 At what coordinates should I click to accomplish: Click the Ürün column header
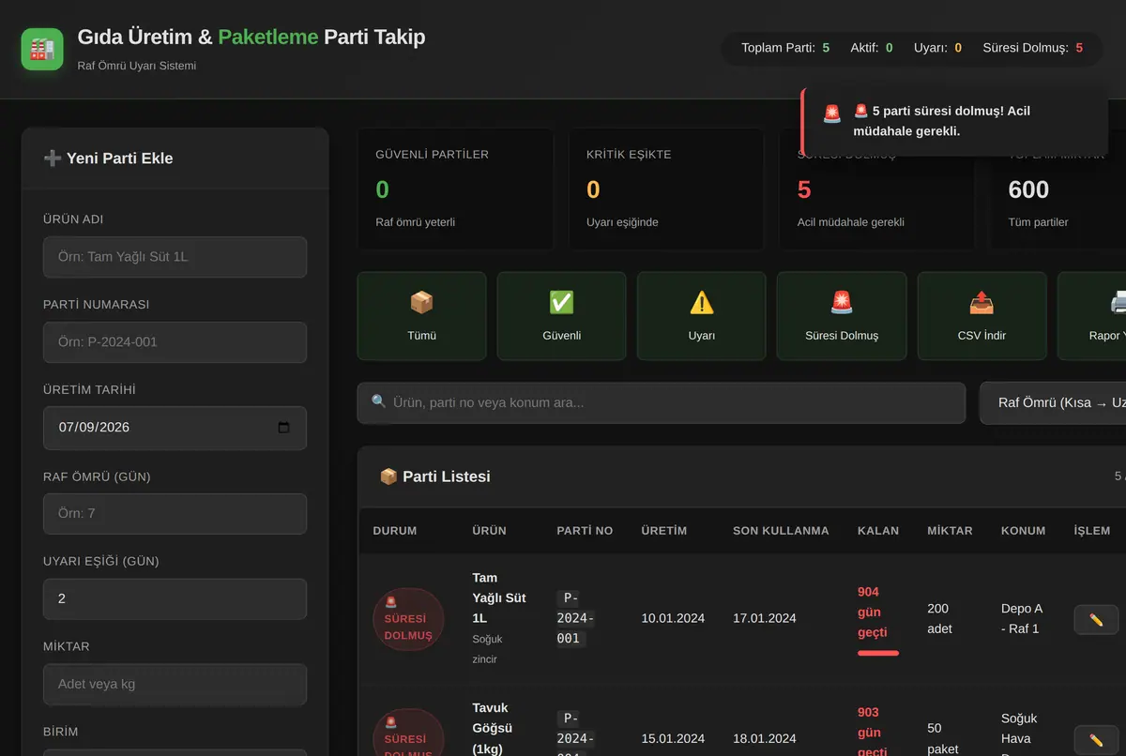coord(489,531)
